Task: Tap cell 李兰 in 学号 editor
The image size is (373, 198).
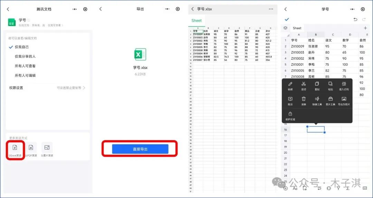Action: click(x=316, y=71)
